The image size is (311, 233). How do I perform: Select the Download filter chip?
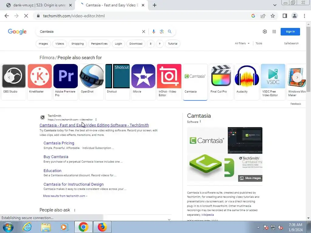click(x=136, y=44)
